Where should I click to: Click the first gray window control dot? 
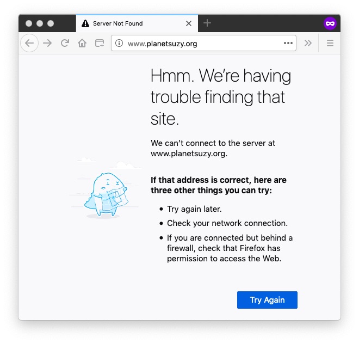click(x=29, y=23)
